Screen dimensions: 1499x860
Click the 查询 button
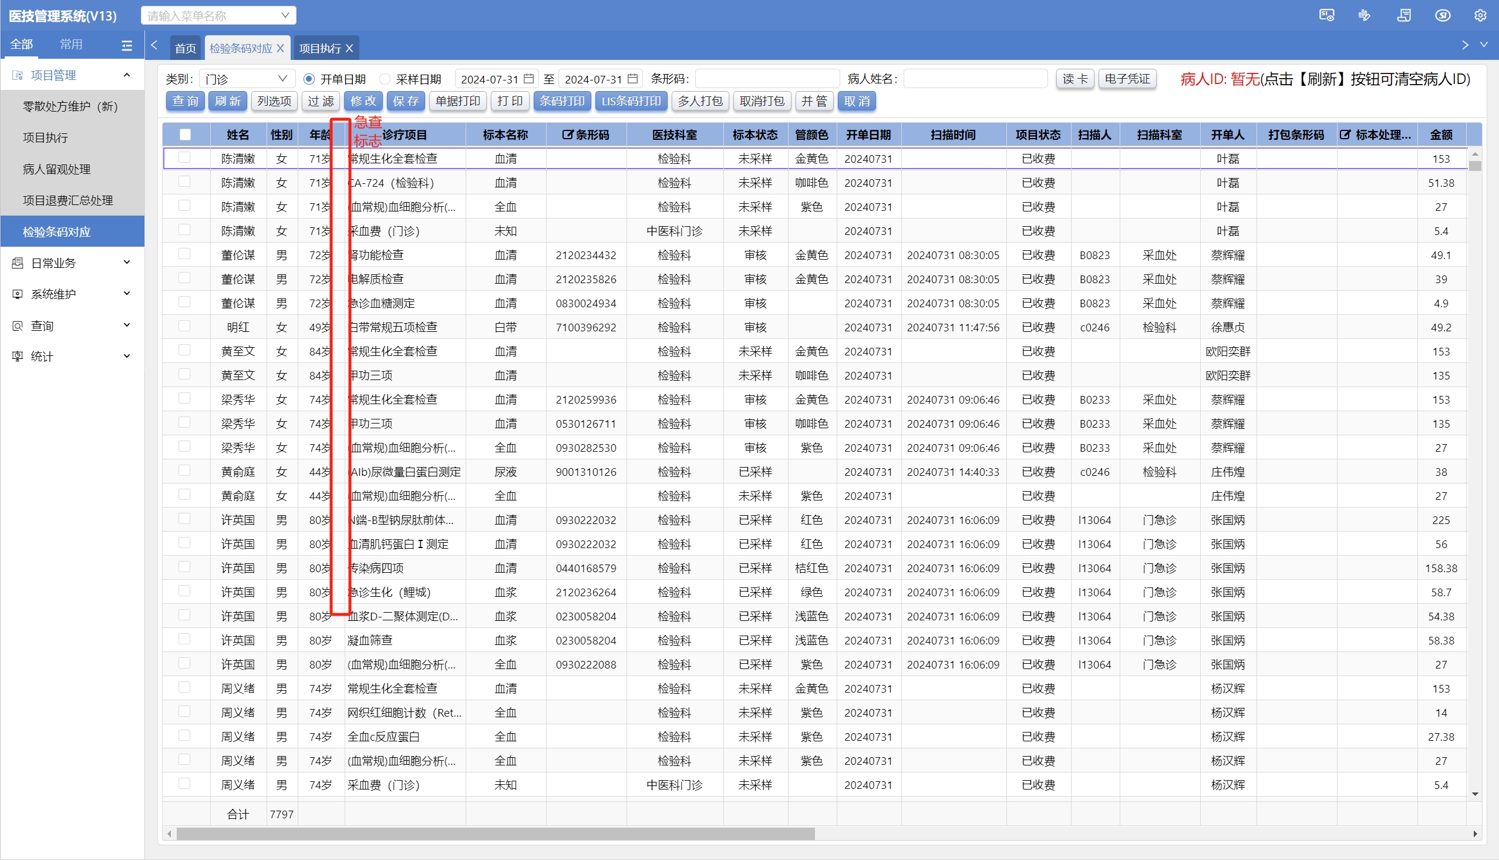point(186,101)
